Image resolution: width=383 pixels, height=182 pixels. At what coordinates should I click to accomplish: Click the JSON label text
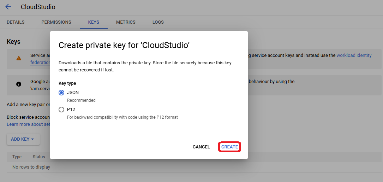[73, 93]
